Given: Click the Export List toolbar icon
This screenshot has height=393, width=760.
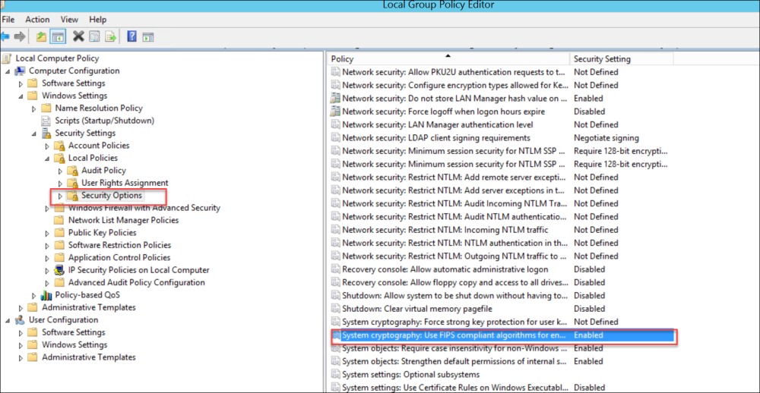Looking at the screenshot, I should click(111, 36).
